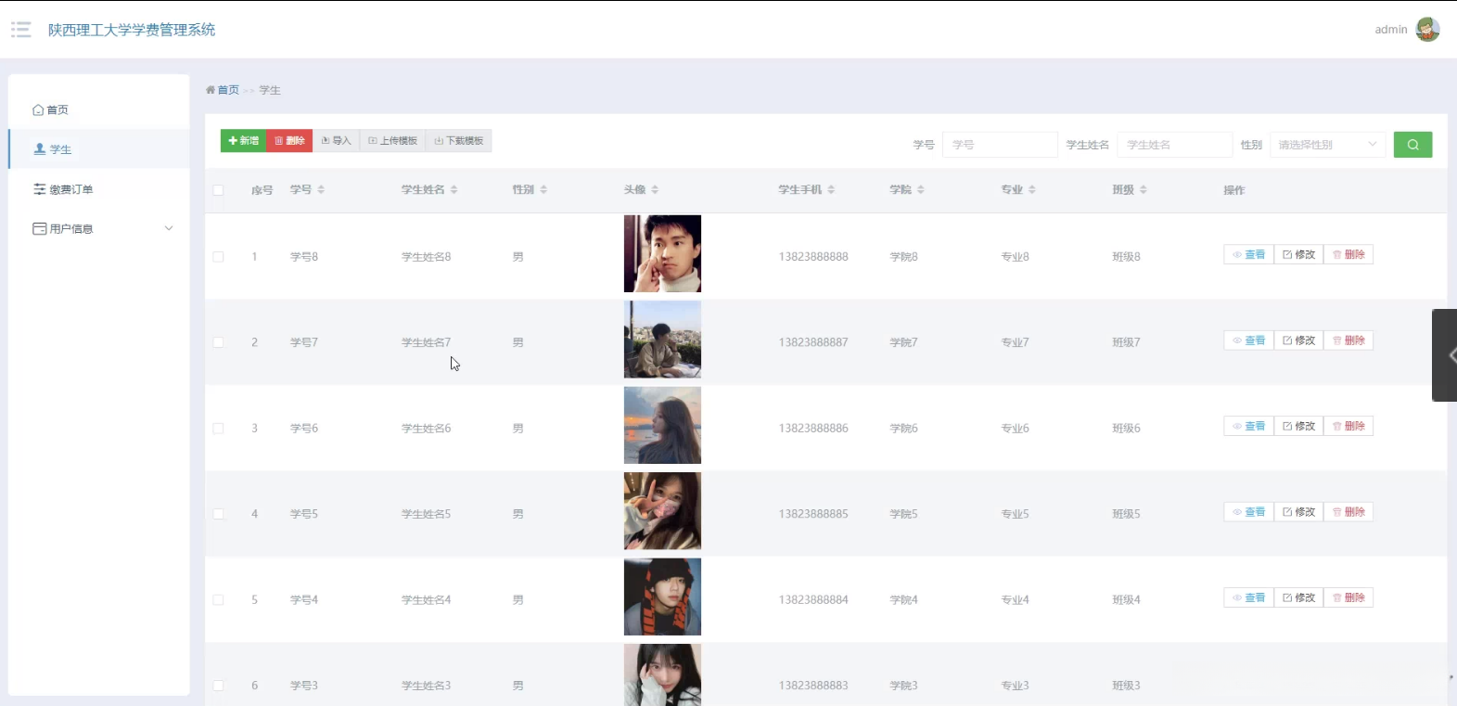Click the 学生姓名 search input field
The image size is (1457, 706).
tap(1174, 145)
